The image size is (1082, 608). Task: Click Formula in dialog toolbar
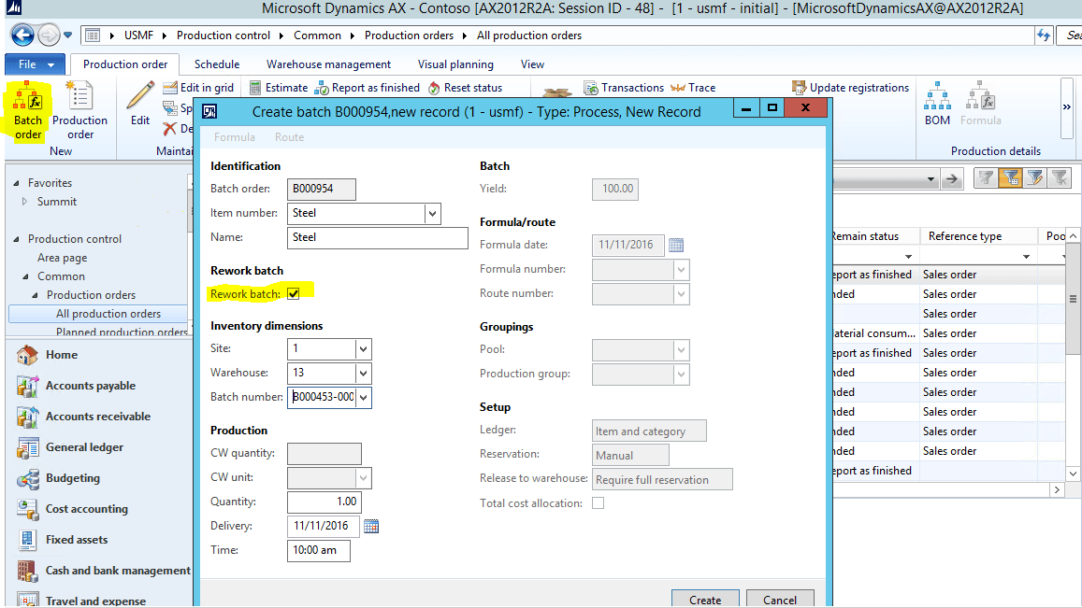tap(235, 137)
